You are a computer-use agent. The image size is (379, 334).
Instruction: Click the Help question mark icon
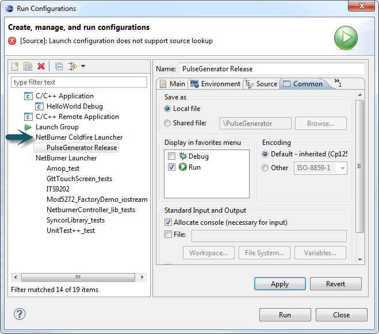coord(20,314)
